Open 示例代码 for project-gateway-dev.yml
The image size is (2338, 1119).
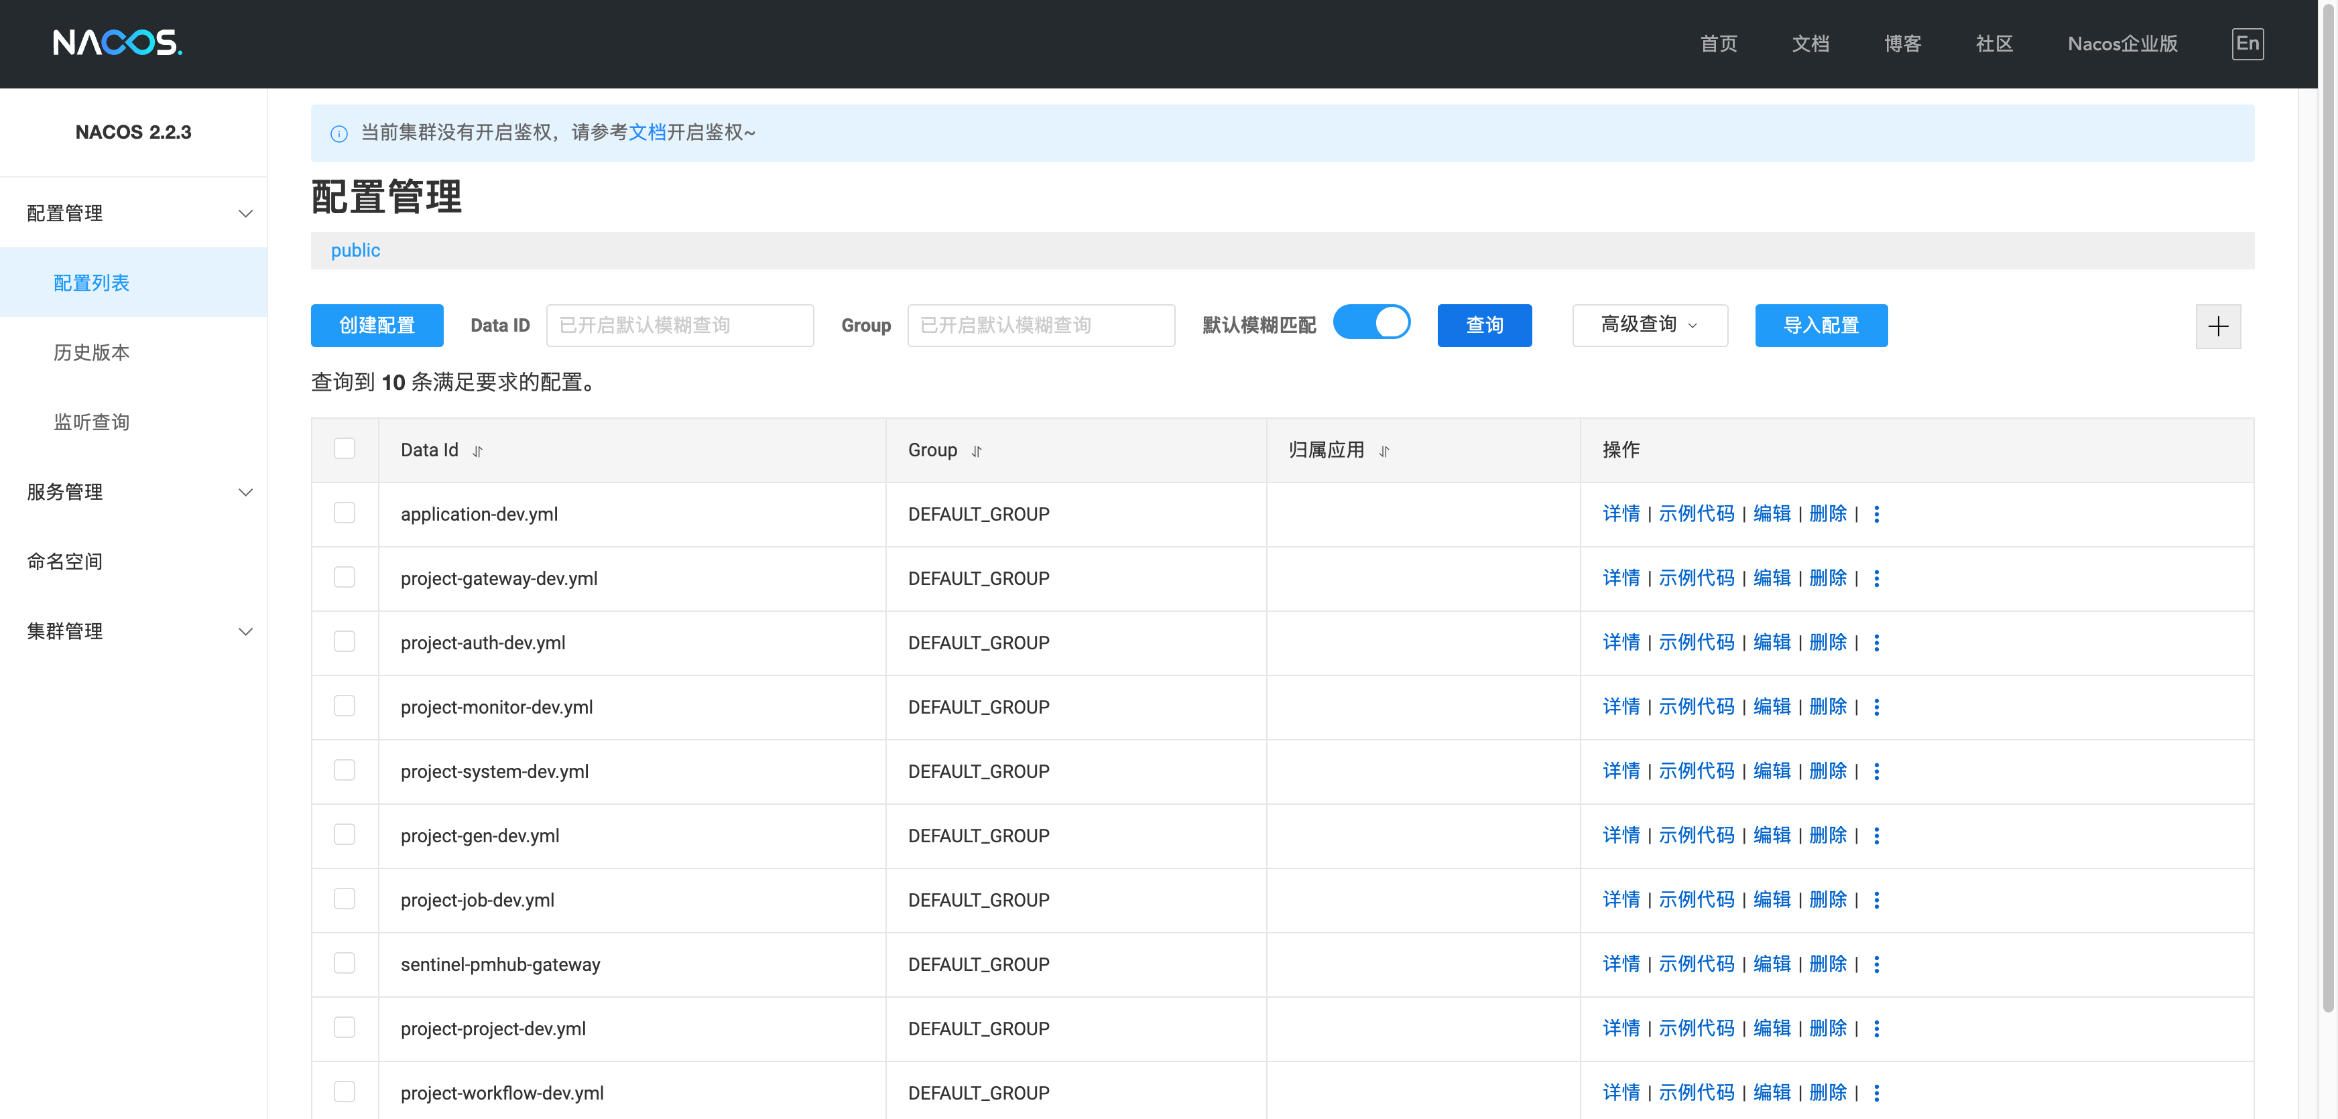pos(1697,578)
